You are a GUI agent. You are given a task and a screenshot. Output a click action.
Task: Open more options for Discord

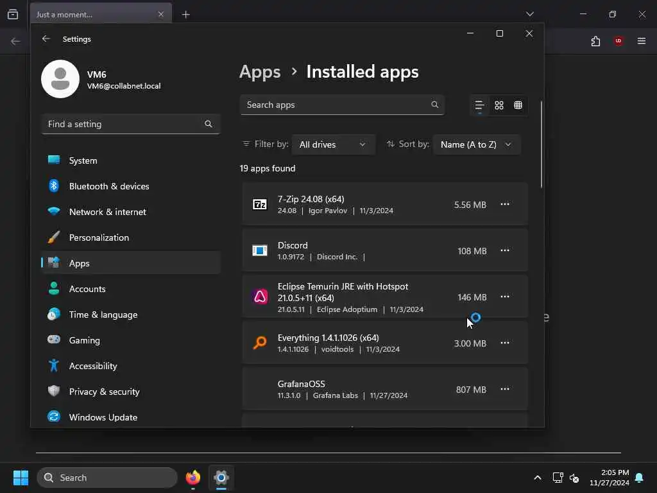coord(505,250)
